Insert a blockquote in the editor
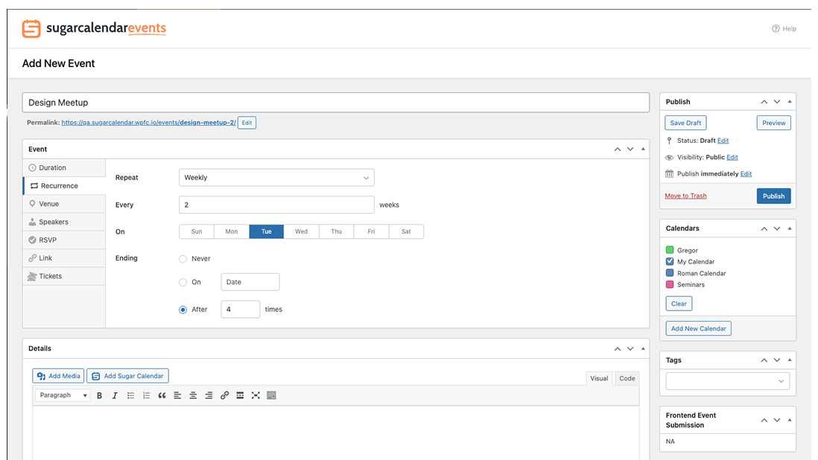The width and height of the screenshot is (818, 460). [x=162, y=395]
